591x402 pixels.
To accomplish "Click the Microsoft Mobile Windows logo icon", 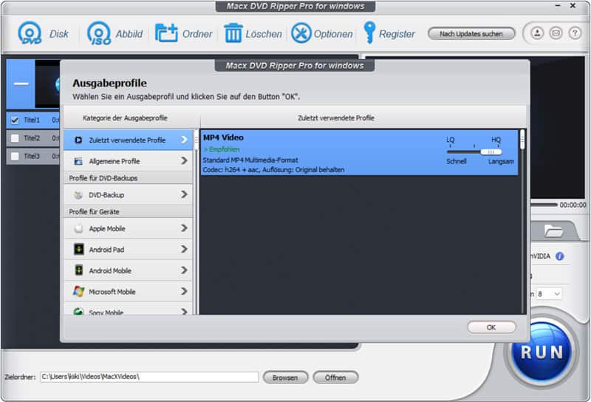I will (x=78, y=291).
